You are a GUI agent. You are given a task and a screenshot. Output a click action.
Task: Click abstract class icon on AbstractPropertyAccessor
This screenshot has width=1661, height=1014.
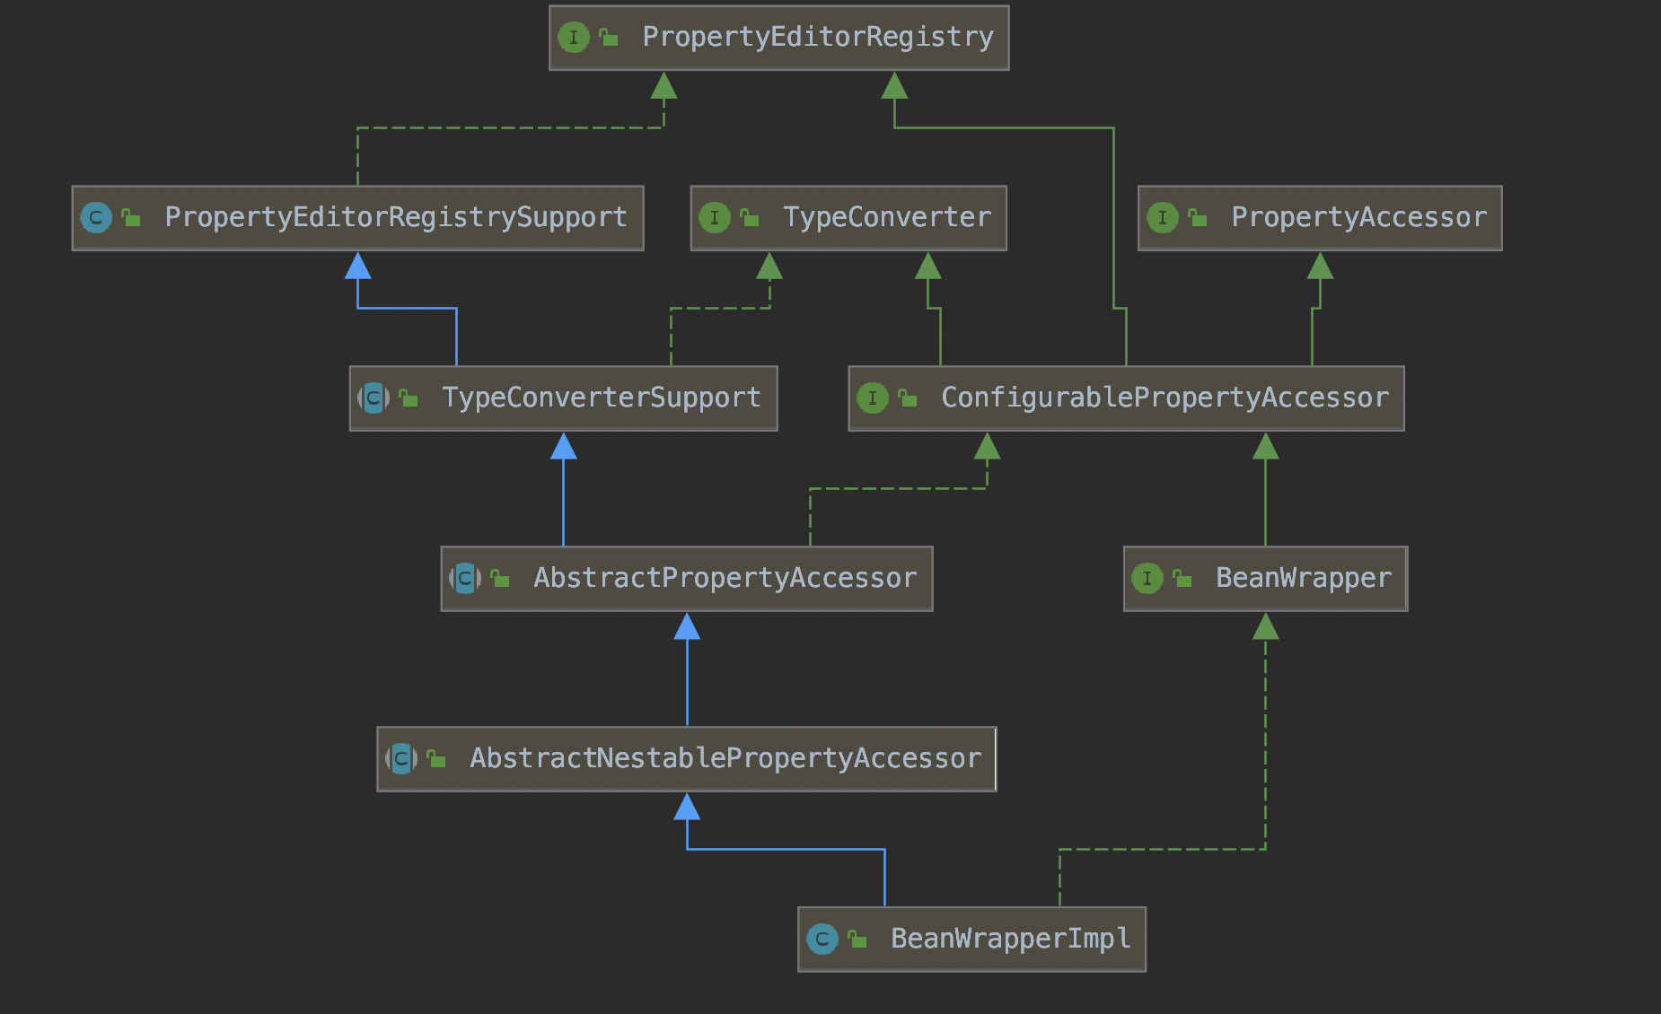465,579
